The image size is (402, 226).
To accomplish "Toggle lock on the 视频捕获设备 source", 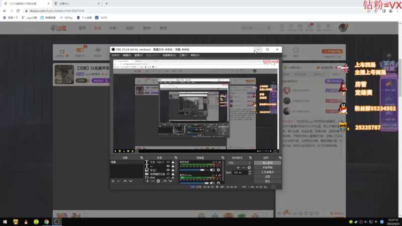I will point(173,174).
